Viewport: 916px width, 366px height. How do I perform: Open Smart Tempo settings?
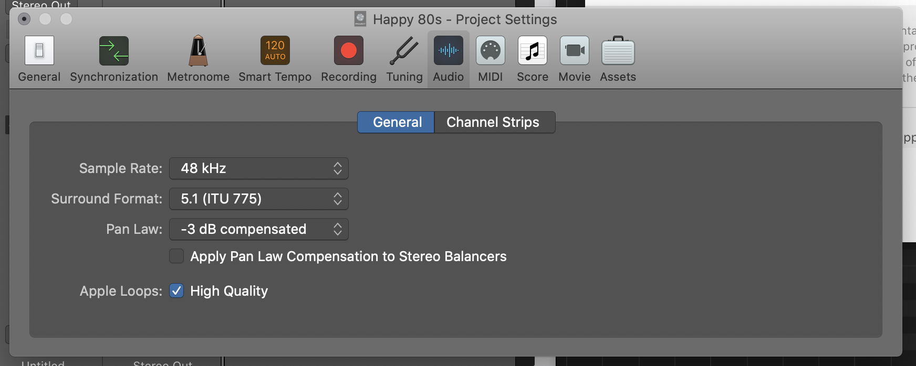pos(275,51)
